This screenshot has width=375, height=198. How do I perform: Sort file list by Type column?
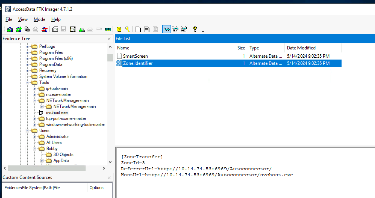pos(266,48)
